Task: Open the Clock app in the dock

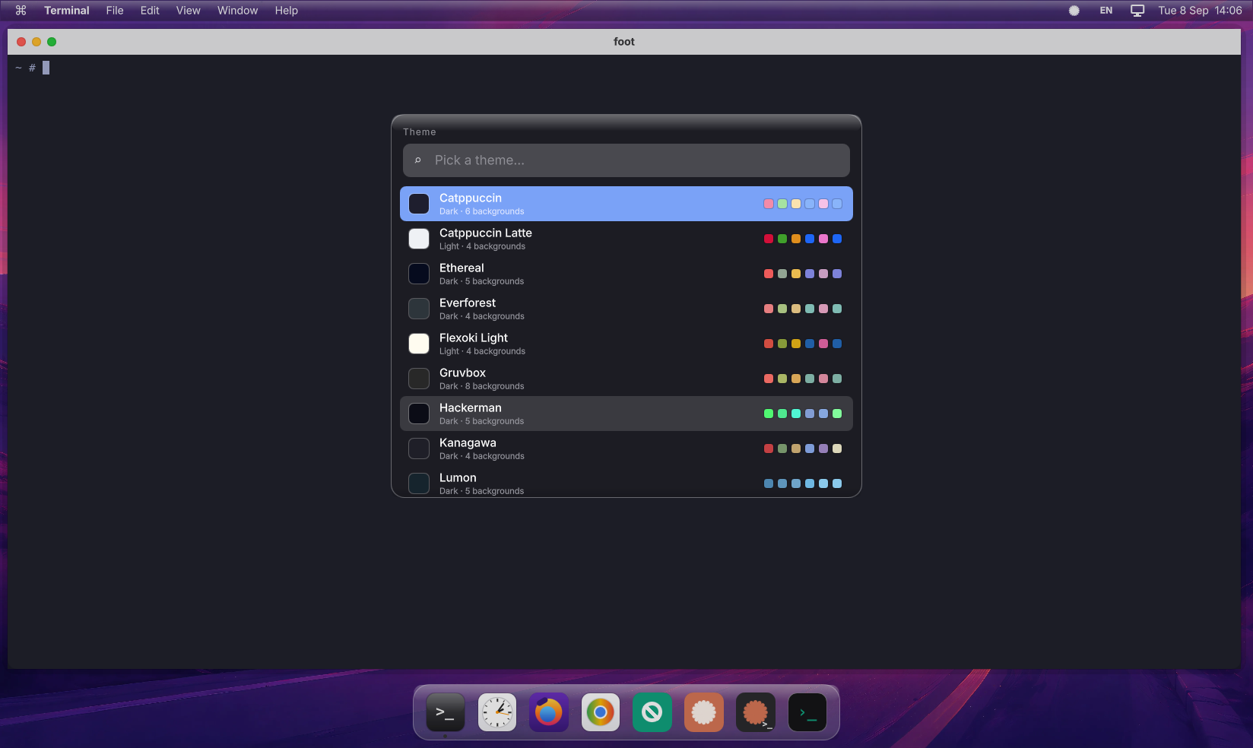Action: tap(497, 712)
